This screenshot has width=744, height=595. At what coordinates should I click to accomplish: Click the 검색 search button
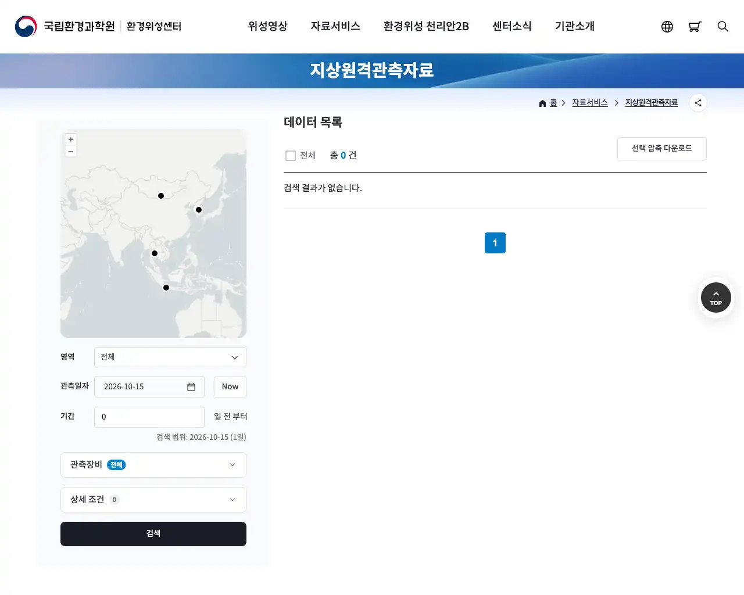(x=153, y=534)
